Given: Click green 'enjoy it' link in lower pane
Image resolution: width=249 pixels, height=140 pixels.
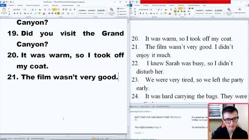Looking at the screenshot, I should coord(157,127).
